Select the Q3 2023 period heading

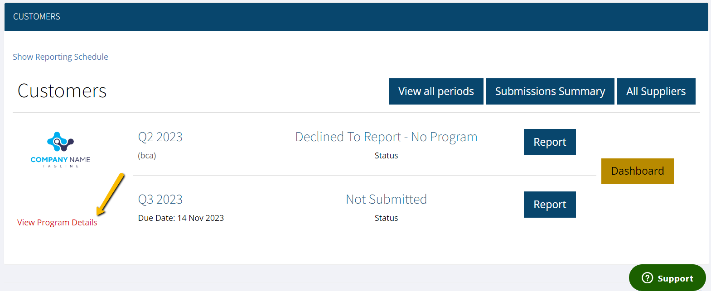(x=160, y=200)
